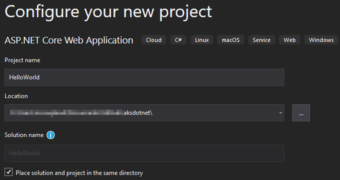Click the Solution name label text
Viewport: 340px width, 180px height.
tap(24, 135)
